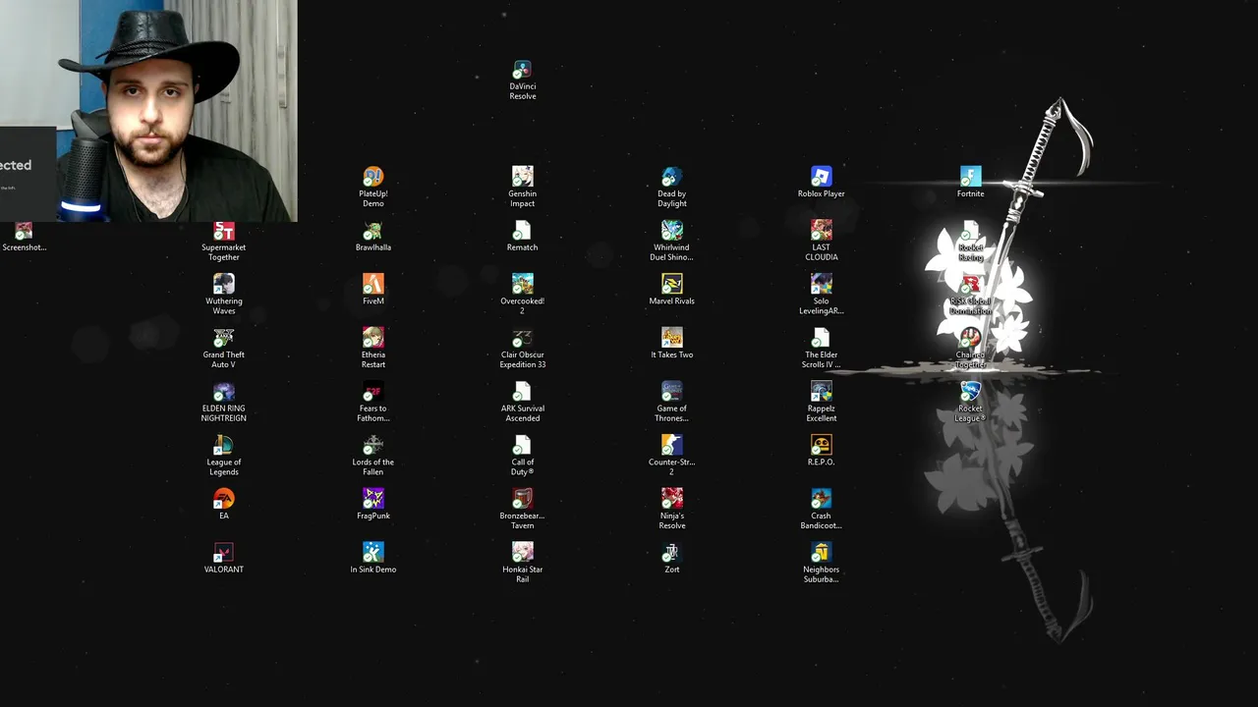Click the webcam overlay video
The width and height of the screenshot is (1258, 707).
148,111
